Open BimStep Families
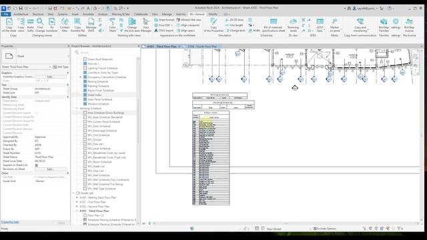Screen dimensions: 427x240 (384, 25)
